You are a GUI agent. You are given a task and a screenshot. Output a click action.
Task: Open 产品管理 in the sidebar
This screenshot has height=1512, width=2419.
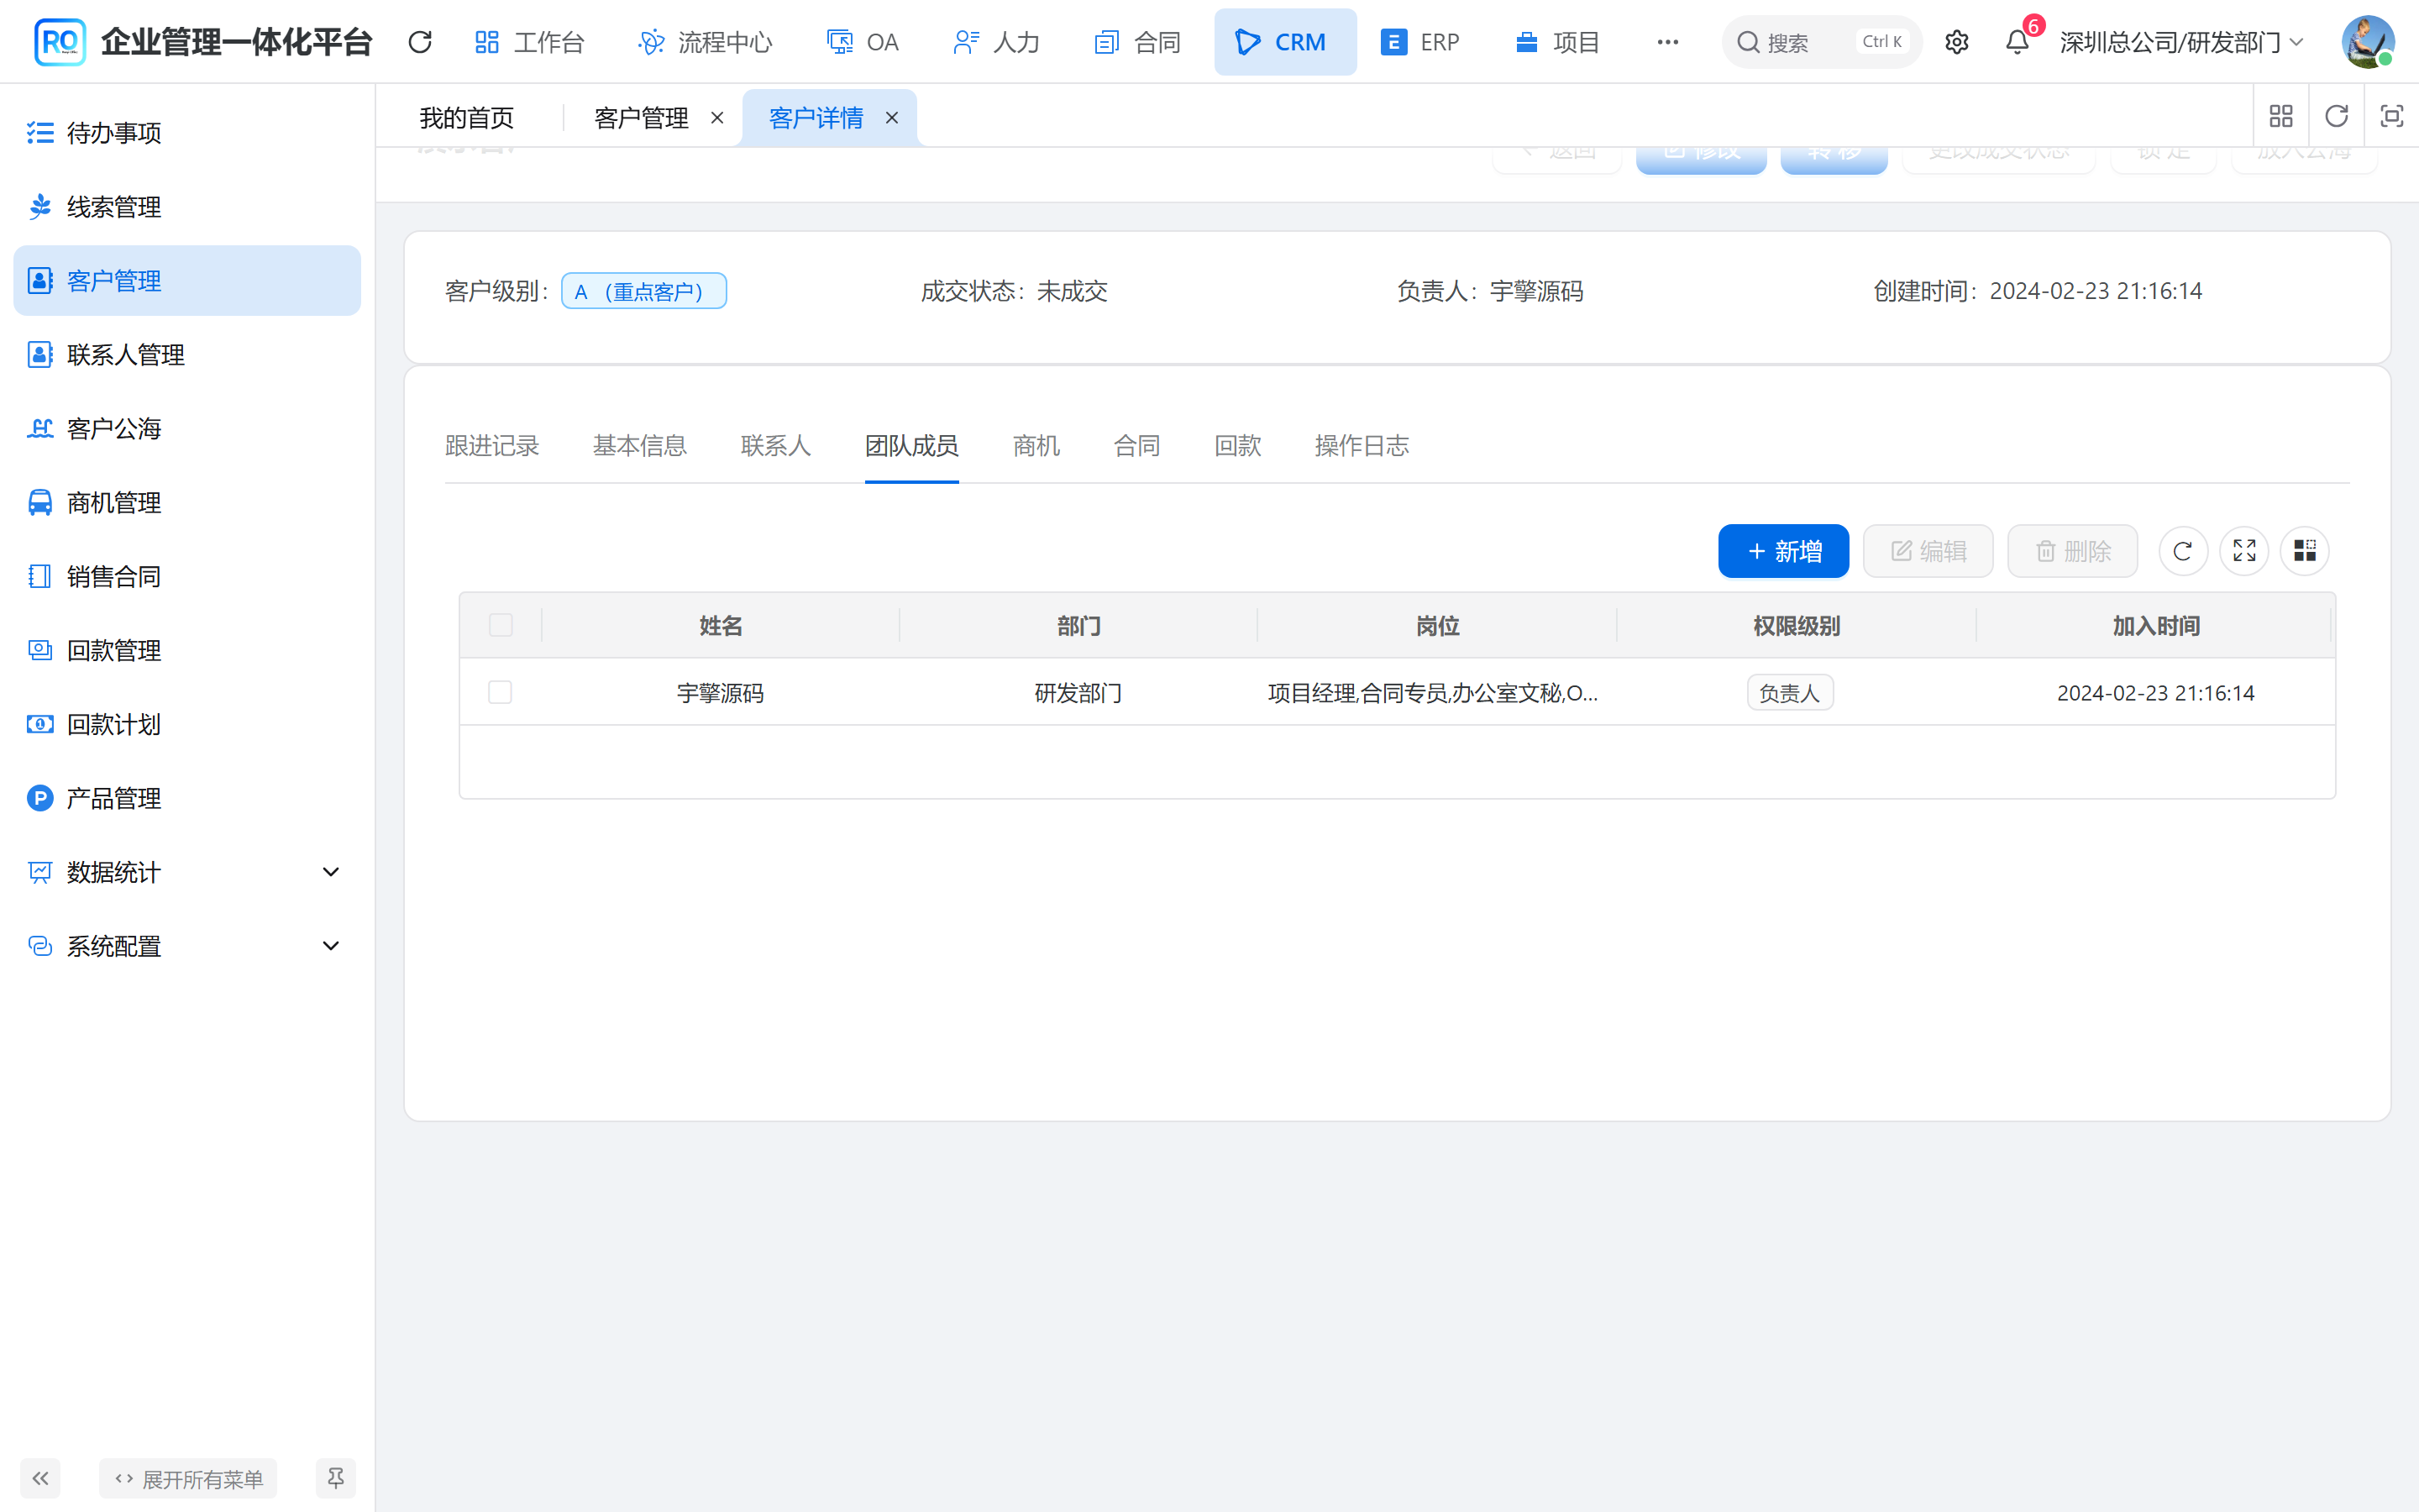click(187, 799)
